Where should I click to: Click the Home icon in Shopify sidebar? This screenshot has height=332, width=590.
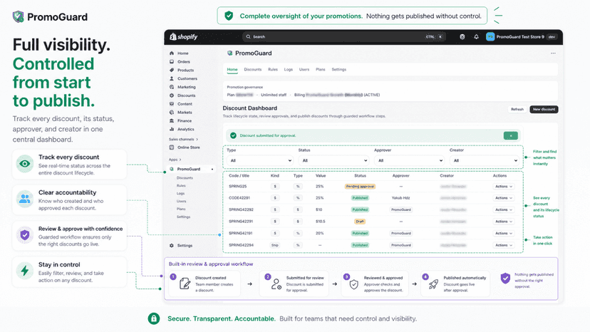tap(172, 53)
